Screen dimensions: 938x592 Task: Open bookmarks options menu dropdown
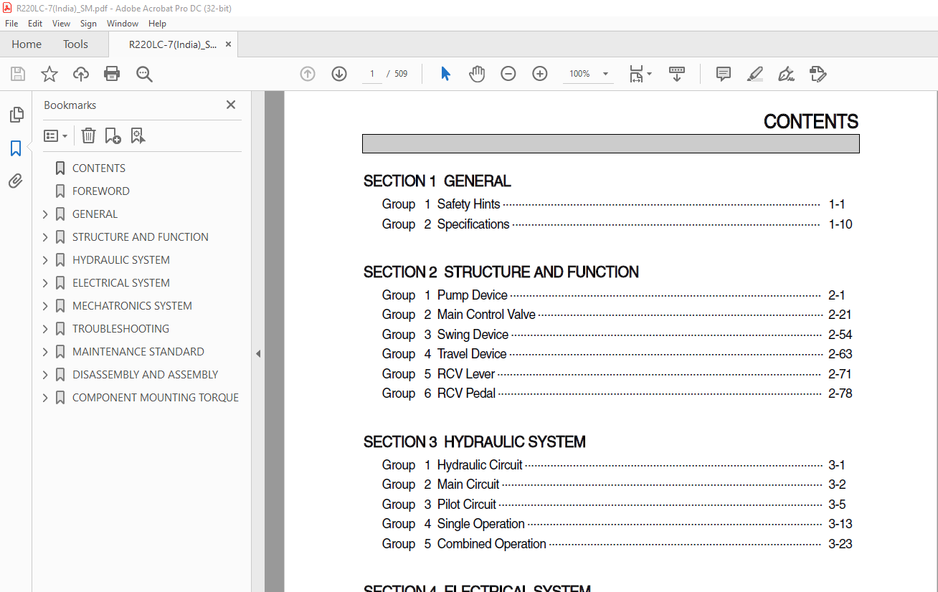pyautogui.click(x=55, y=135)
